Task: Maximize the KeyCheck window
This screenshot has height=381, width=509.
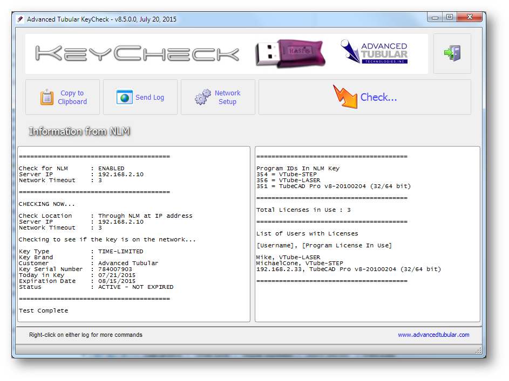Action: [450, 17]
